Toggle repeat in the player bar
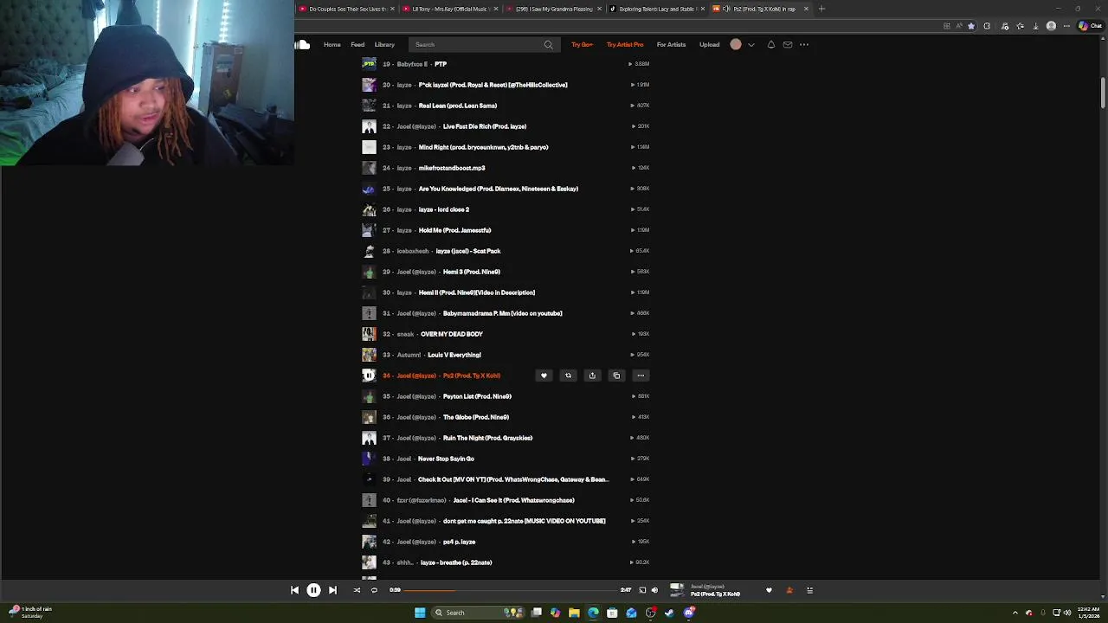Viewport: 1108px width, 623px height. tap(374, 590)
